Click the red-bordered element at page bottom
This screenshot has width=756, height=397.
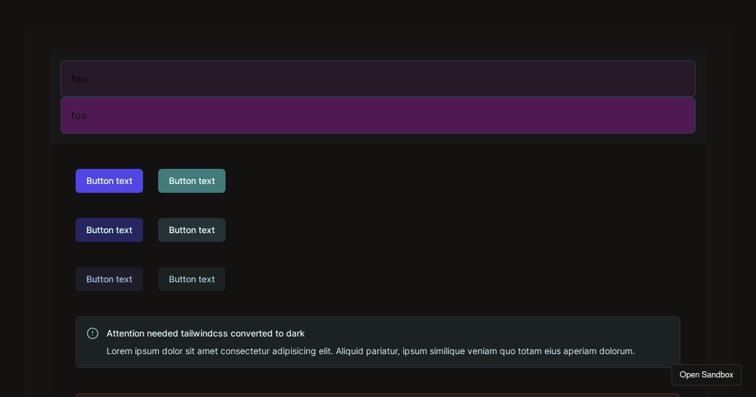pyautogui.click(x=378, y=396)
